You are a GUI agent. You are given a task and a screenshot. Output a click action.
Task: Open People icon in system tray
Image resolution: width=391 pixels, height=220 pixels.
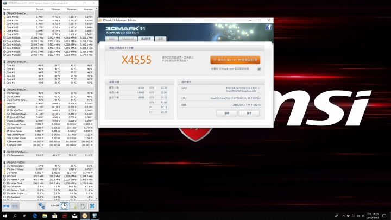(336, 216)
